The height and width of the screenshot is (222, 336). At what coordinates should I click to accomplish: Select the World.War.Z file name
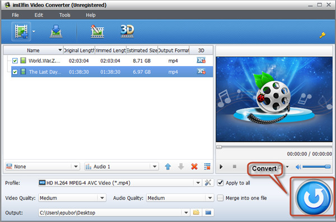44,61
